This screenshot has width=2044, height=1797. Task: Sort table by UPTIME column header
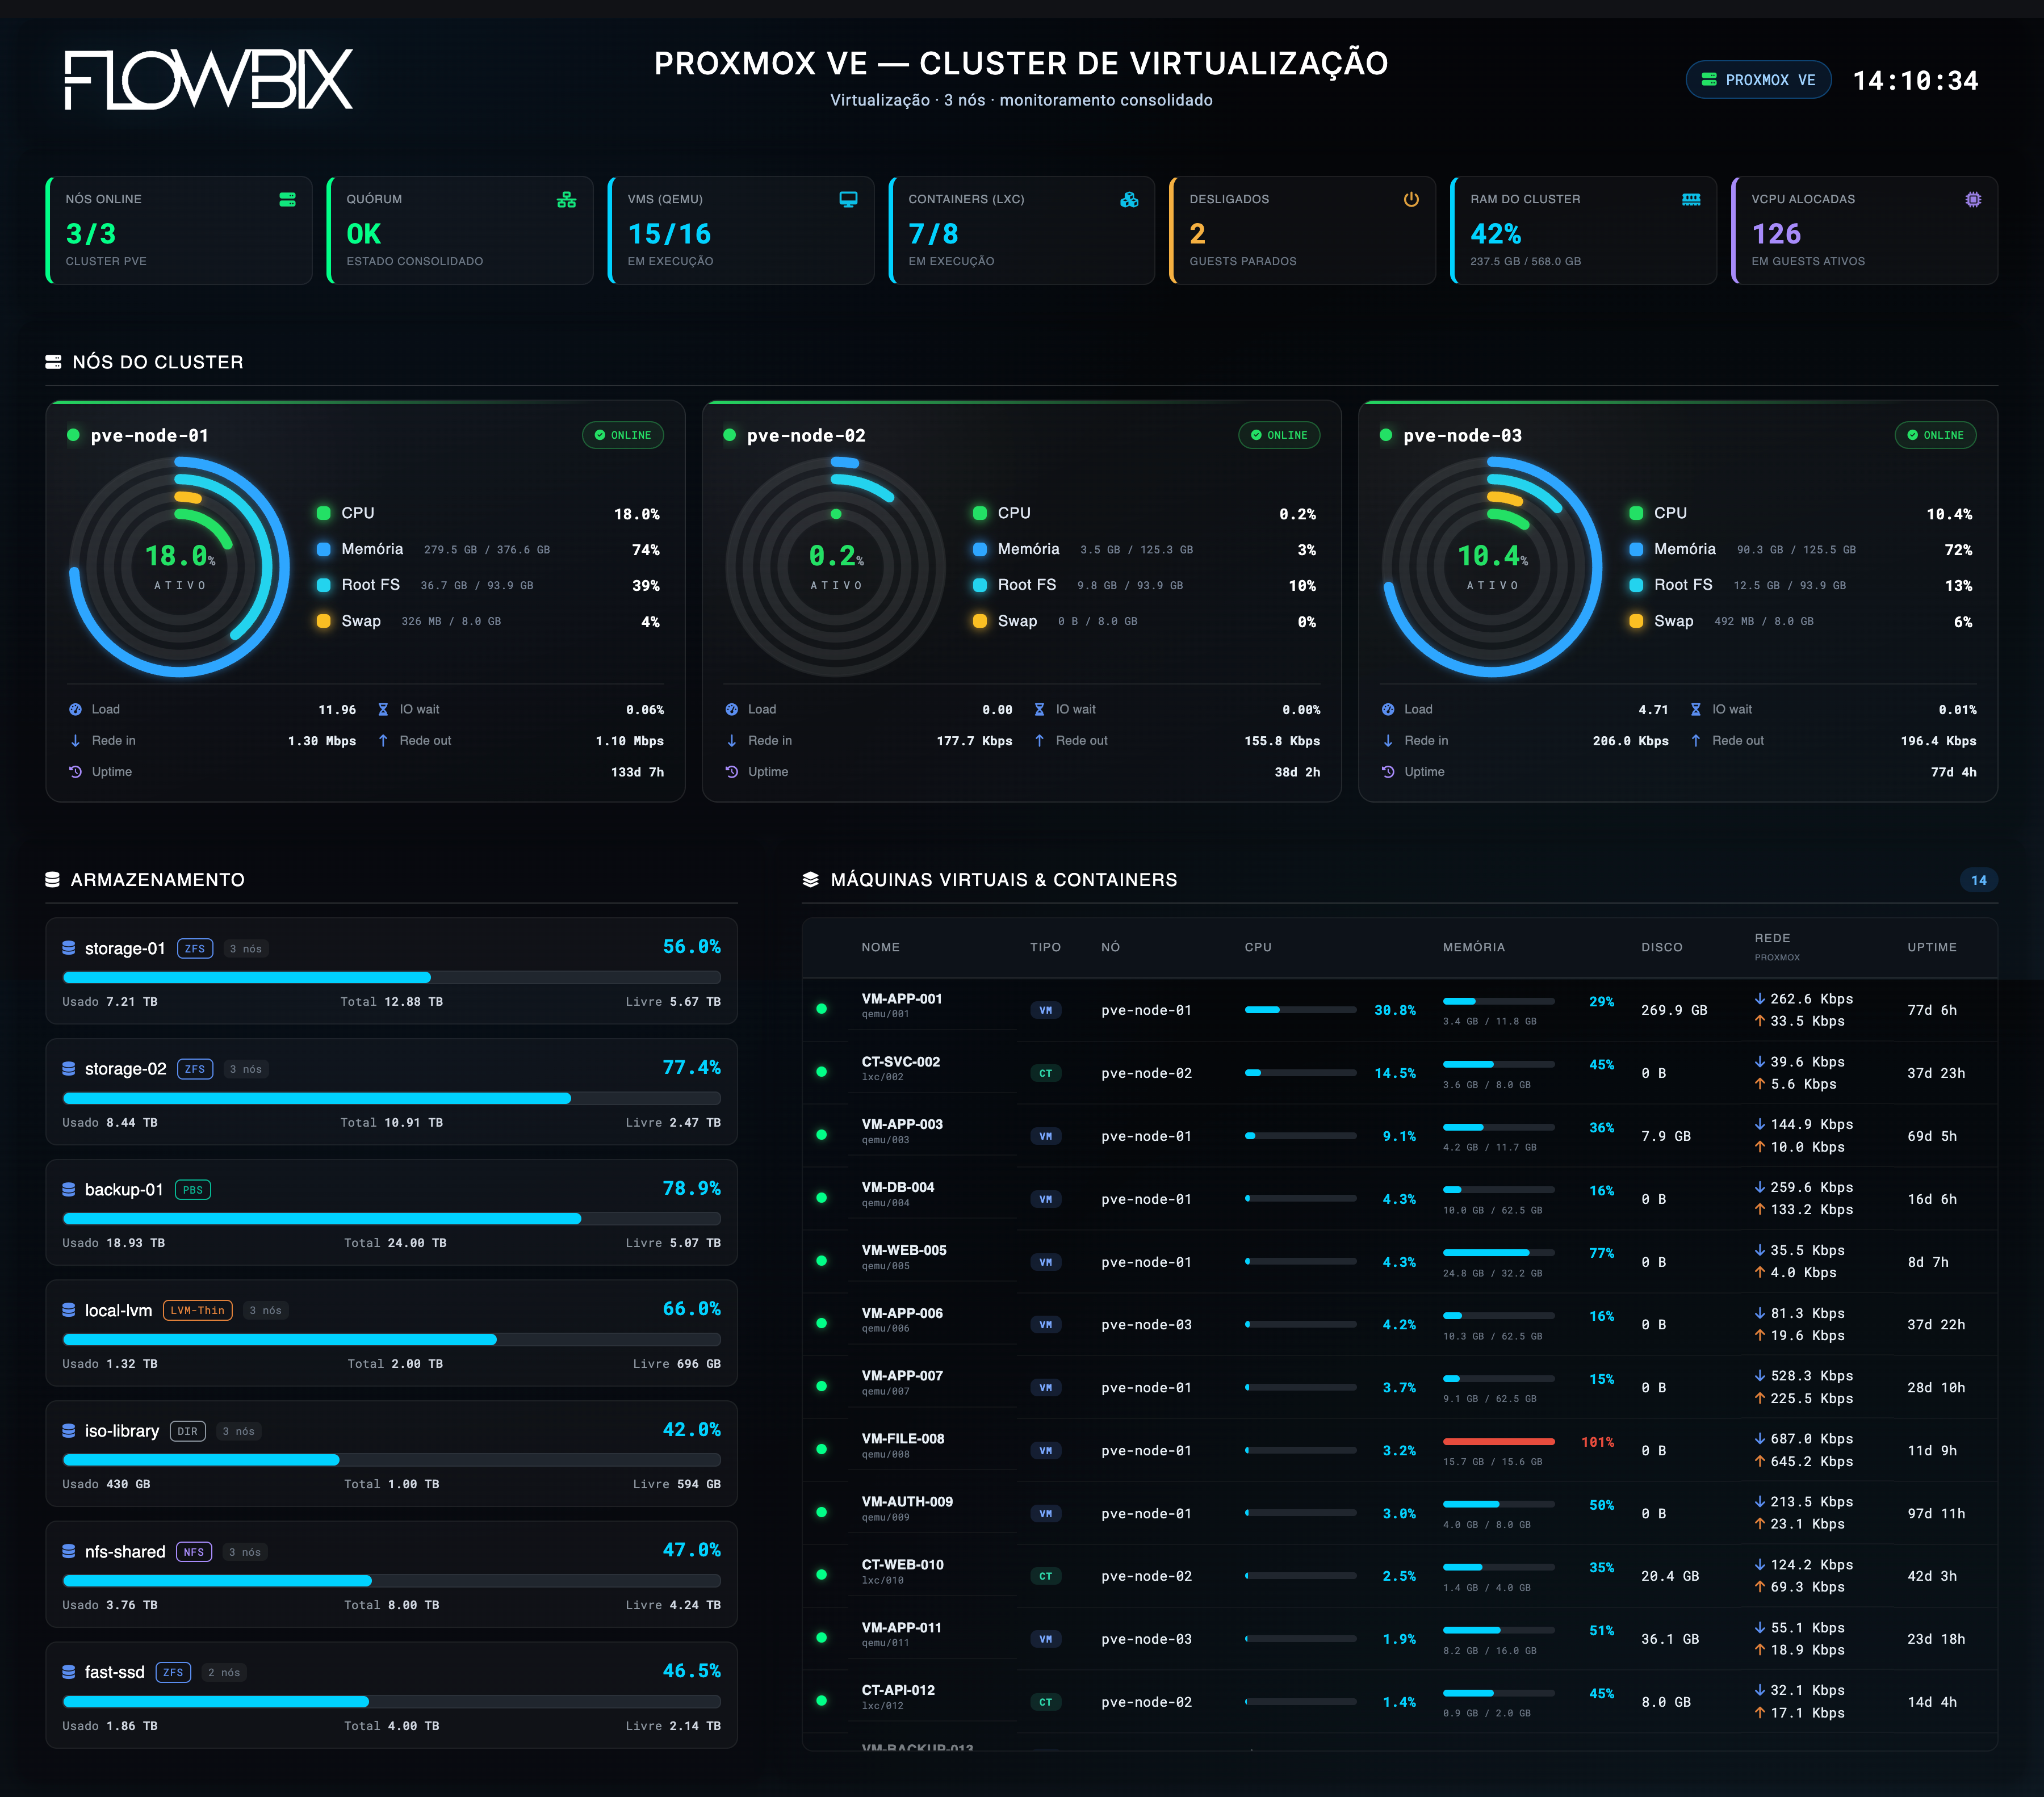(1932, 947)
